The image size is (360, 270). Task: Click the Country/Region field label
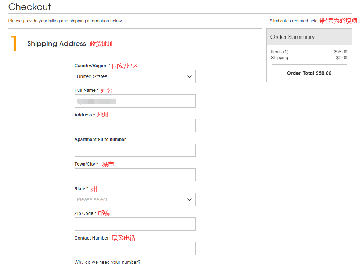(91, 66)
